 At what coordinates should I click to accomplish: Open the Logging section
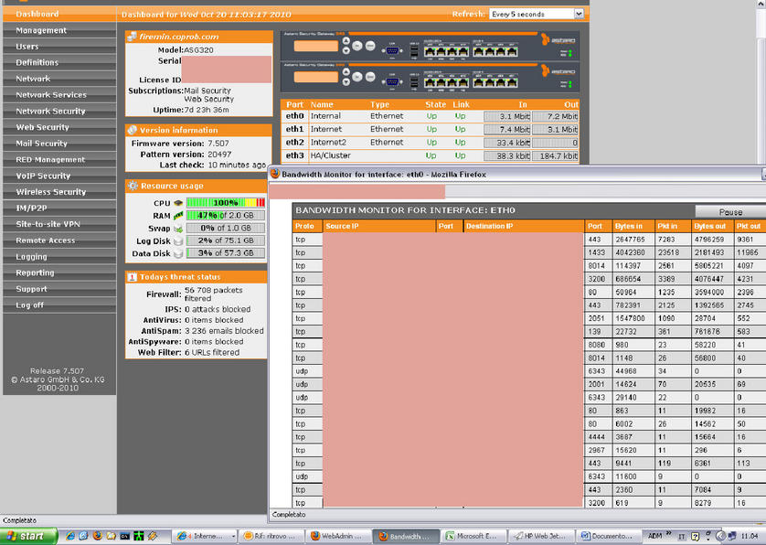click(x=59, y=256)
